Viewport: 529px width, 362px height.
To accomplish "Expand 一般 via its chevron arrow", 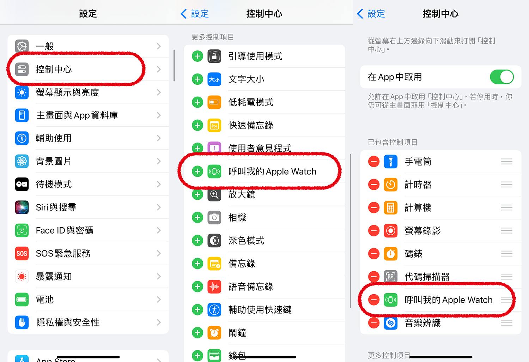I will tap(159, 46).
